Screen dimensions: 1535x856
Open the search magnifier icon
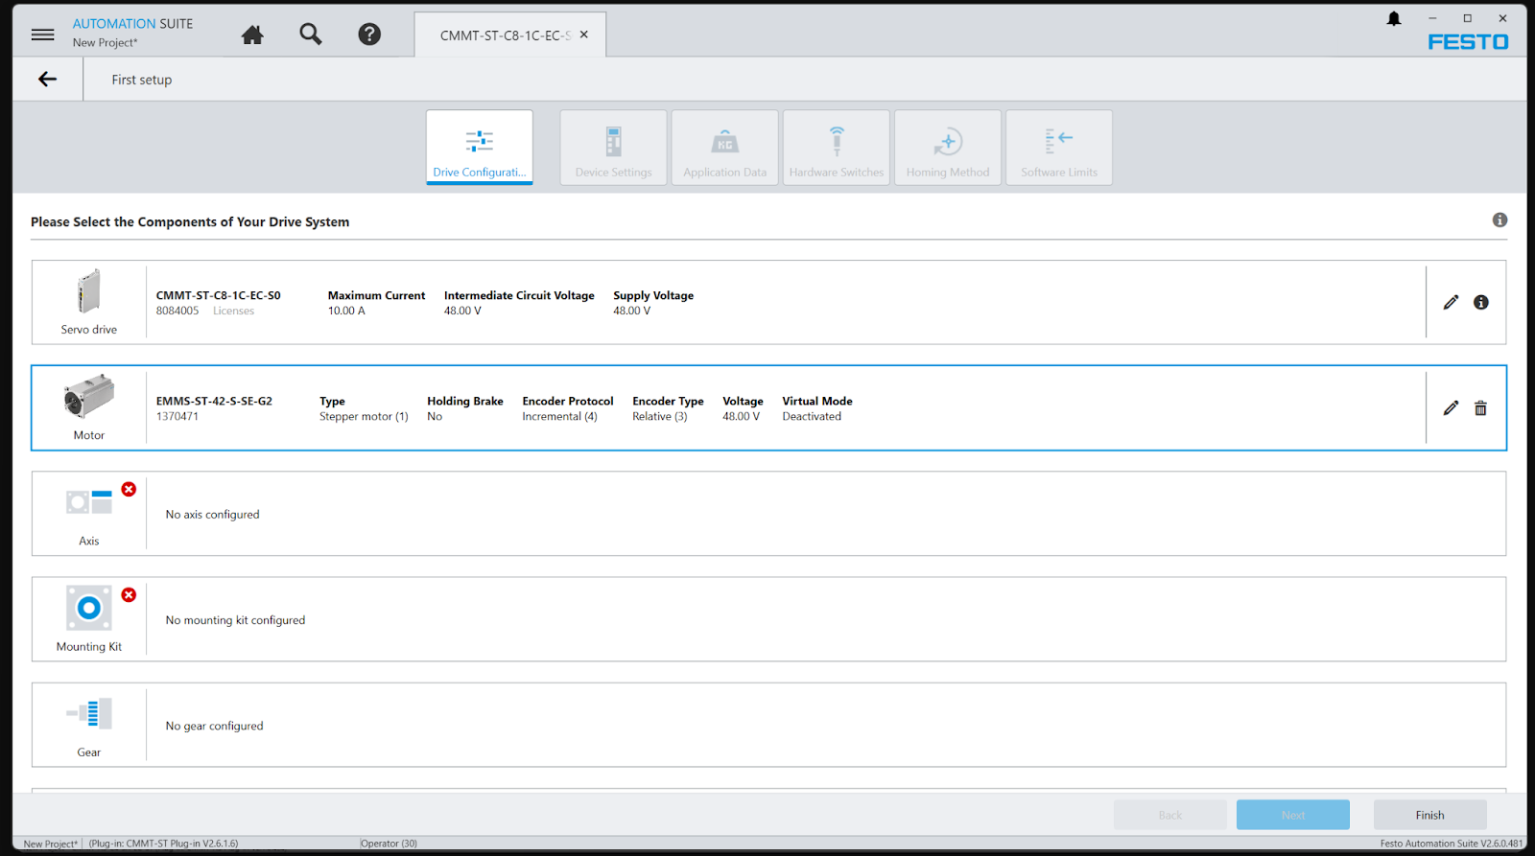click(311, 35)
